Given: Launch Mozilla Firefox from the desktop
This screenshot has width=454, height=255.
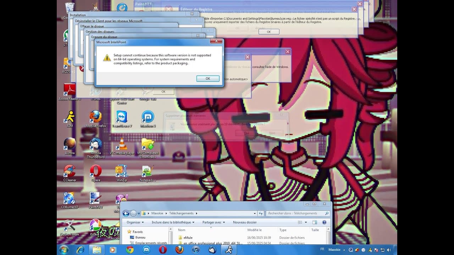Looking at the screenshot, I should point(96,119).
